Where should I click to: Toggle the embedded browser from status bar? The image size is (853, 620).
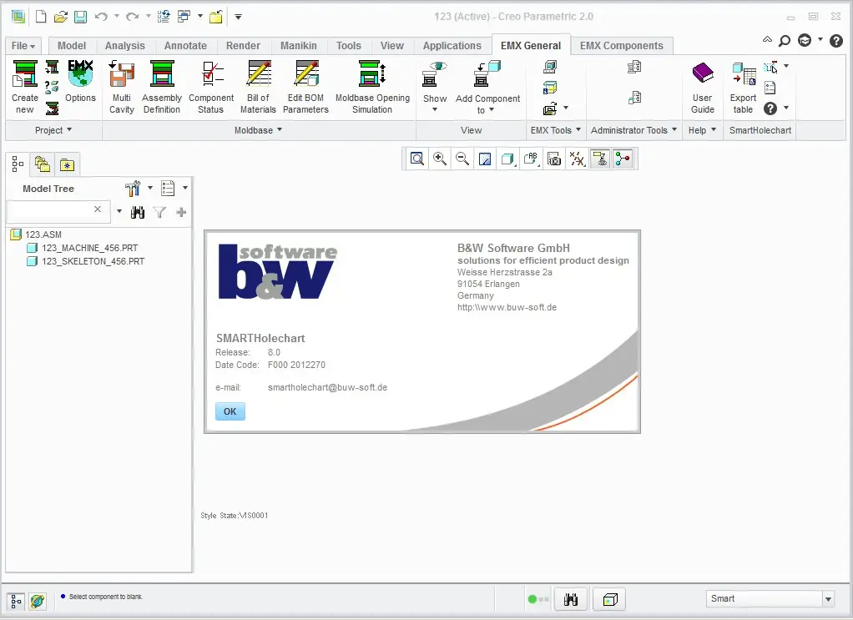tap(38, 602)
